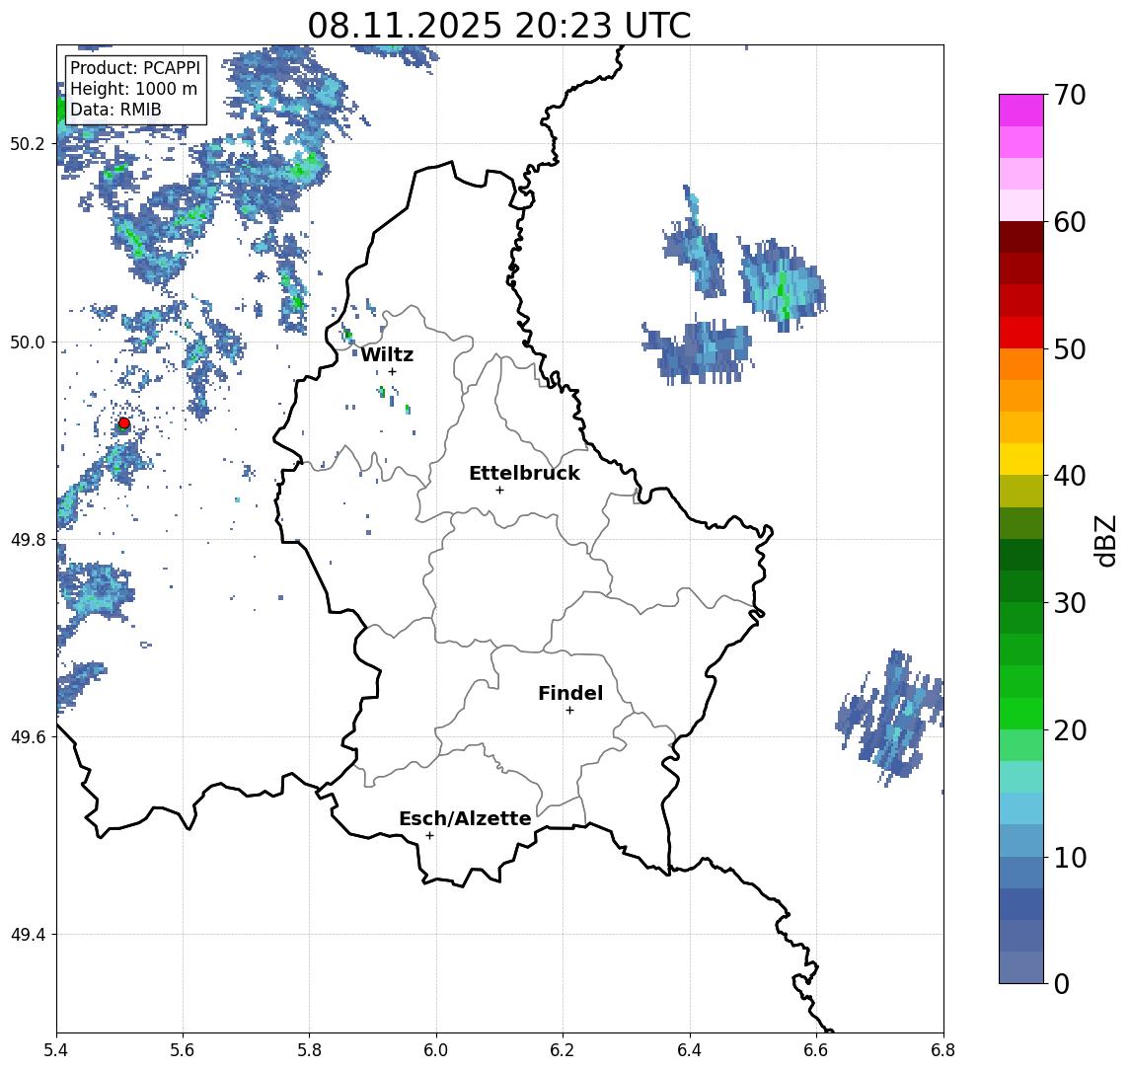Viewport: 1130px width, 1070px height.
Task: Click longitude axis label 6.8
Action: (x=943, y=1050)
